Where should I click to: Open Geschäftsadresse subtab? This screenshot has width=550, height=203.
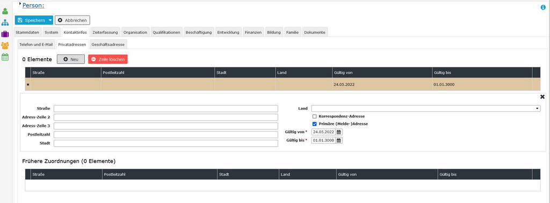tap(108, 45)
